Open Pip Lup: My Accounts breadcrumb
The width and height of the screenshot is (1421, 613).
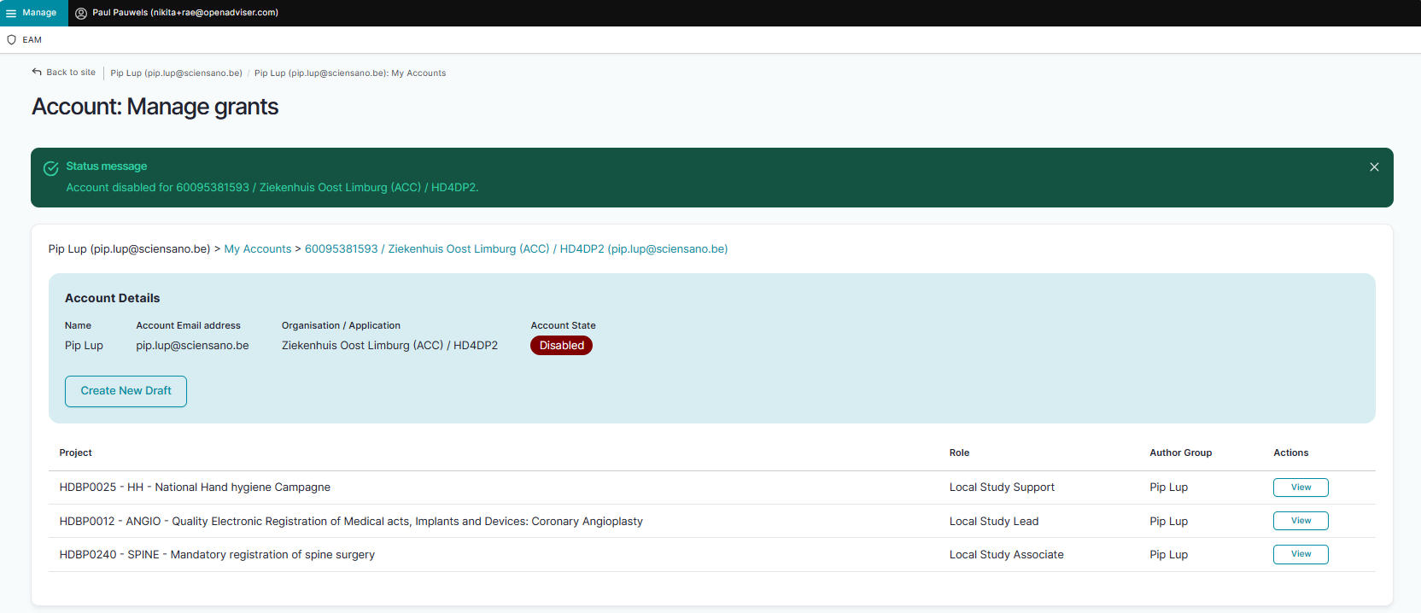(349, 73)
